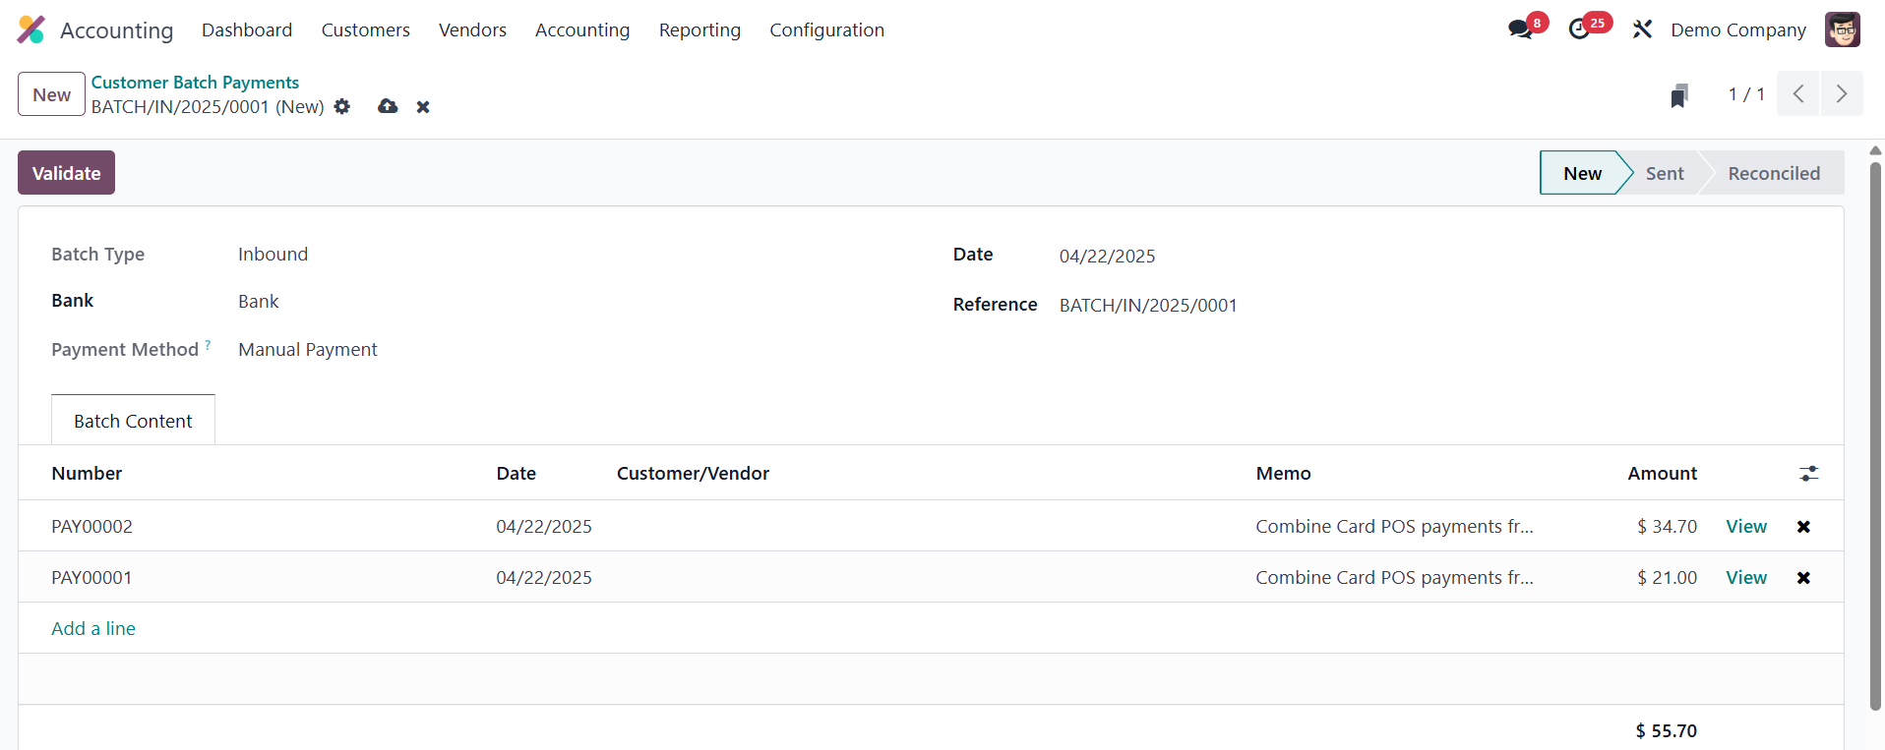Viewport: 1885px width, 750px height.
Task: Click the Accounting app logo icon
Action: (x=31, y=29)
